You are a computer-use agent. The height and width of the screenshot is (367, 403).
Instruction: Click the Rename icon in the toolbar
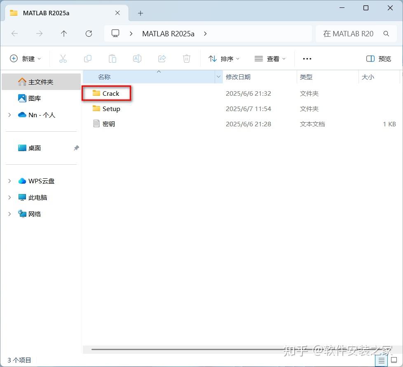137,59
